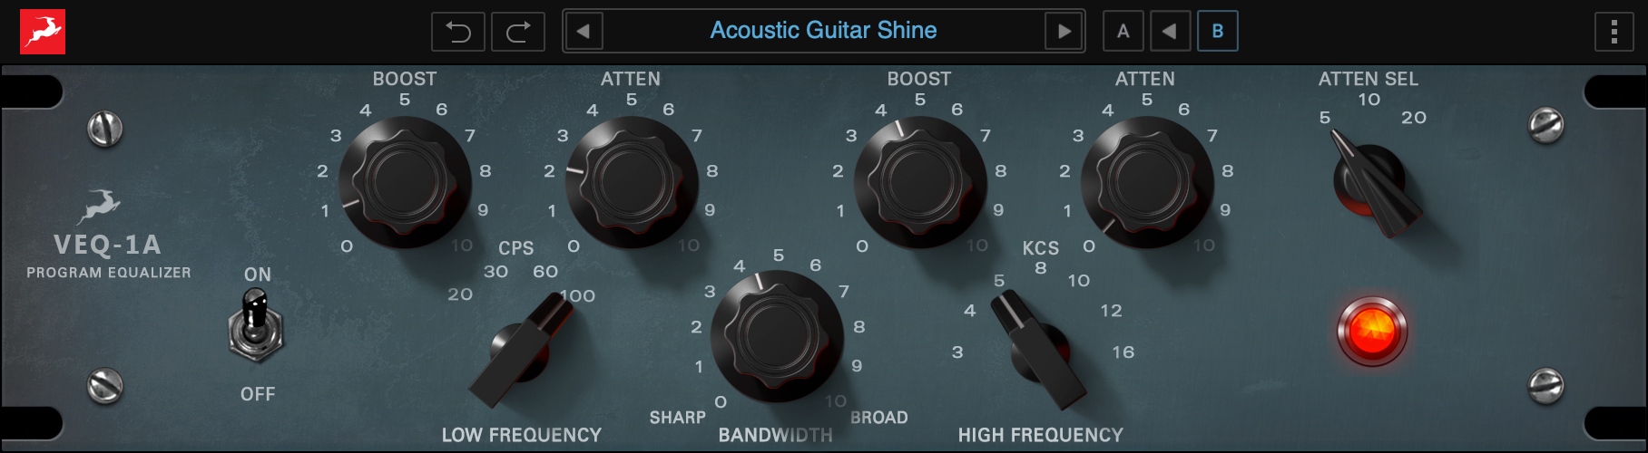
Task: Open the three-dot options menu
Action: [1614, 32]
